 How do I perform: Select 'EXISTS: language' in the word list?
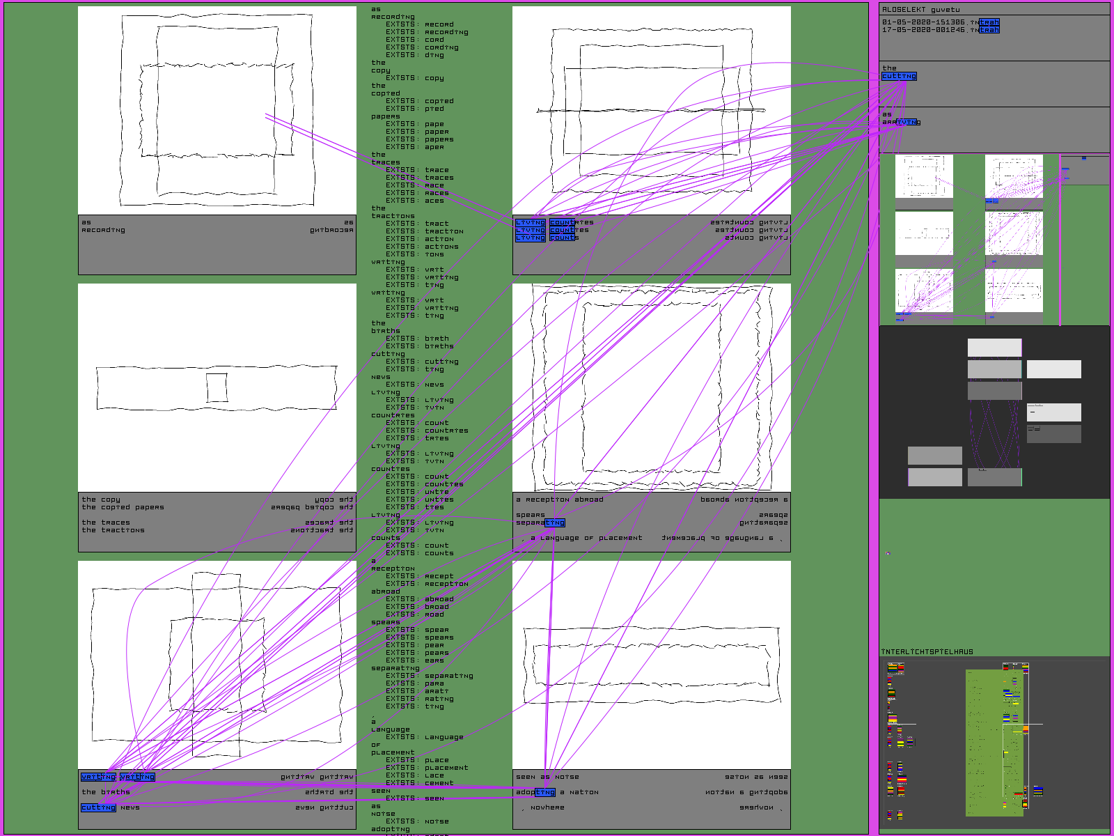[x=424, y=737]
